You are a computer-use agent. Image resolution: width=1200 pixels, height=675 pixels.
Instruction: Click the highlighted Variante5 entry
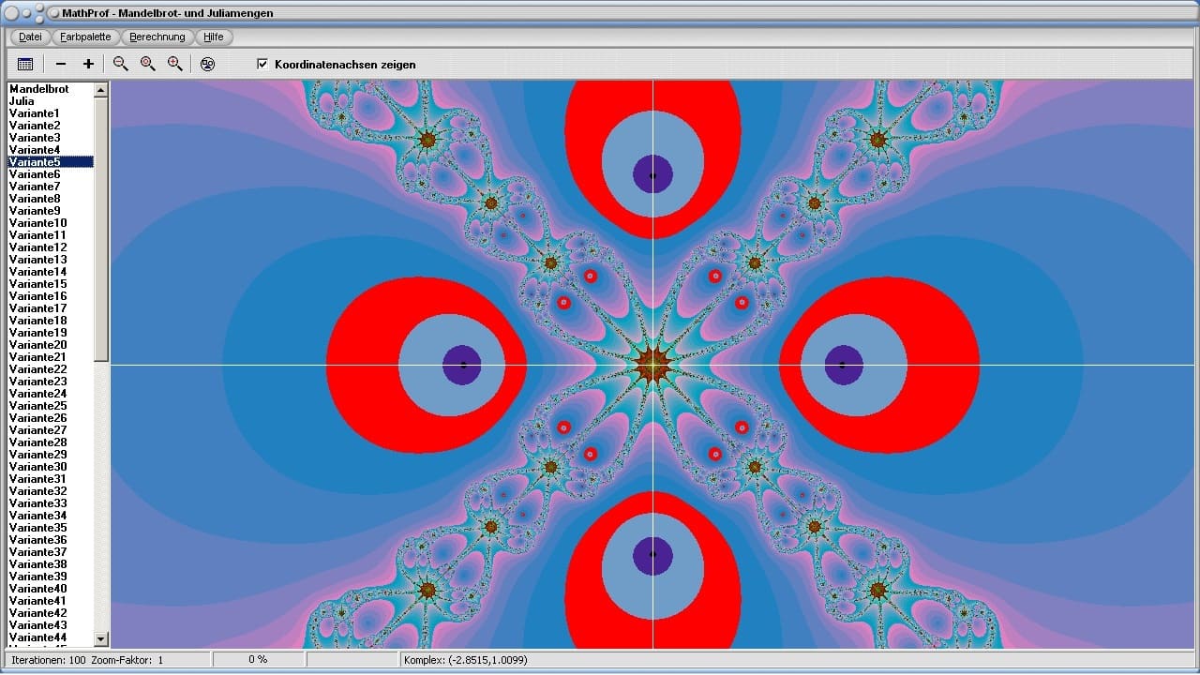click(x=51, y=162)
